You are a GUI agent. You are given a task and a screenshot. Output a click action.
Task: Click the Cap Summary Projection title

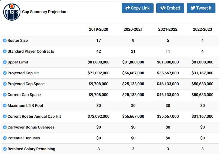pos(44,12)
